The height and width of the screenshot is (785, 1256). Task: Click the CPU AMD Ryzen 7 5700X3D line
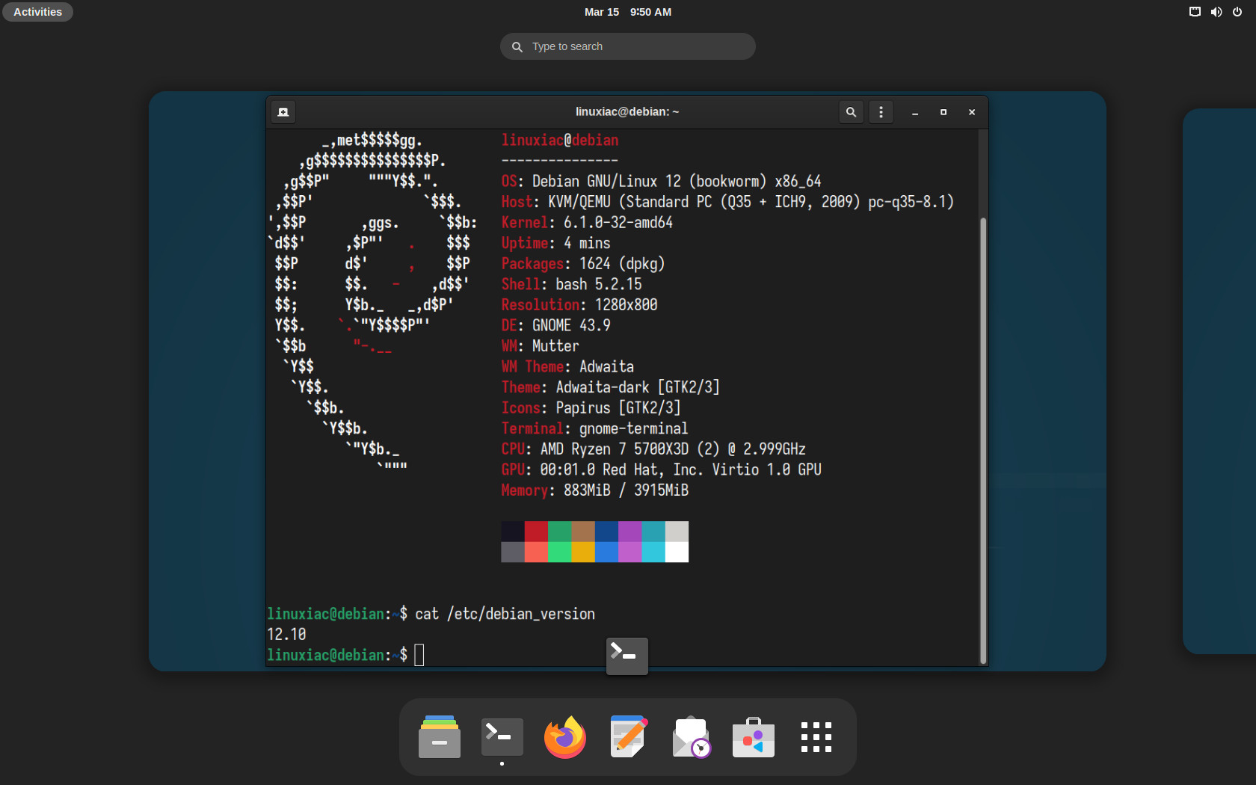point(653,449)
